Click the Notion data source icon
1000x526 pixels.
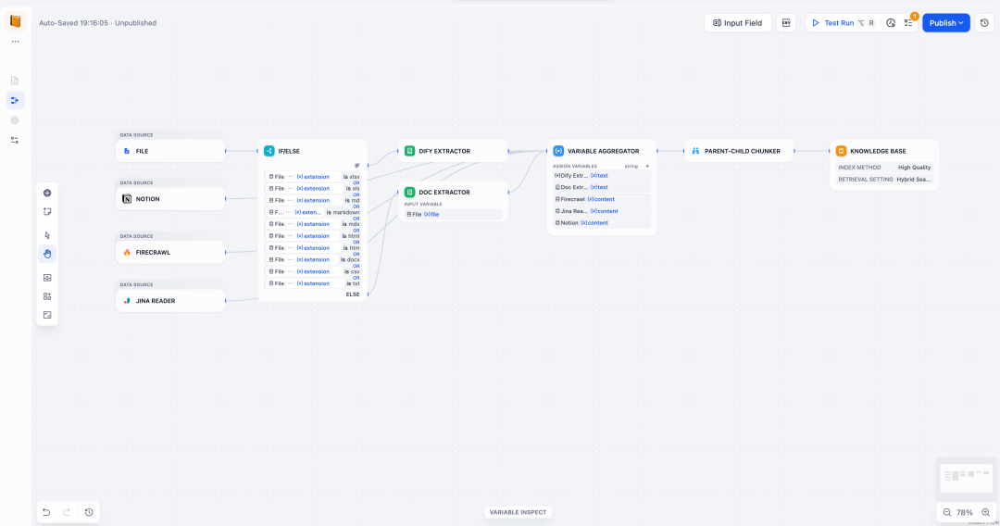click(127, 199)
